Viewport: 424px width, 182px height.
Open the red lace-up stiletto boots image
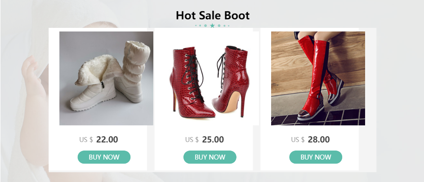pos(210,78)
